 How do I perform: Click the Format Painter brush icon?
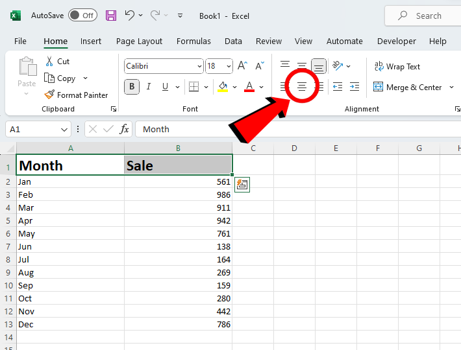(49, 95)
